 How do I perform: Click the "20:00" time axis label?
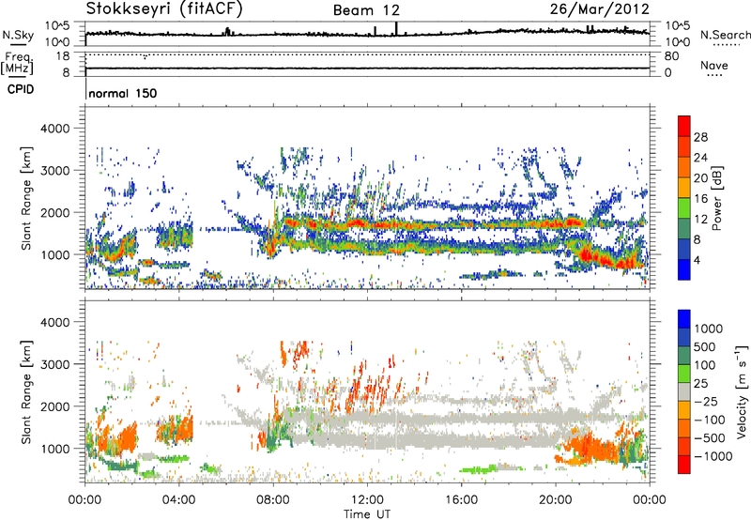tap(556, 499)
